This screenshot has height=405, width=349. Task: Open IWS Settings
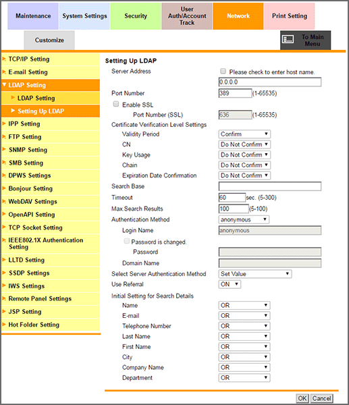click(51, 286)
